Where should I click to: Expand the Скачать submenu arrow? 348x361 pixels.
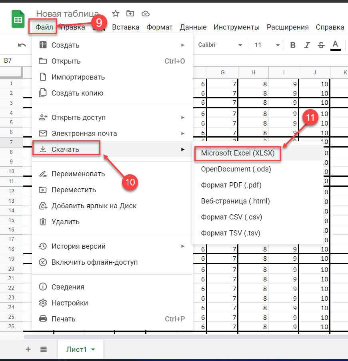coord(183,150)
